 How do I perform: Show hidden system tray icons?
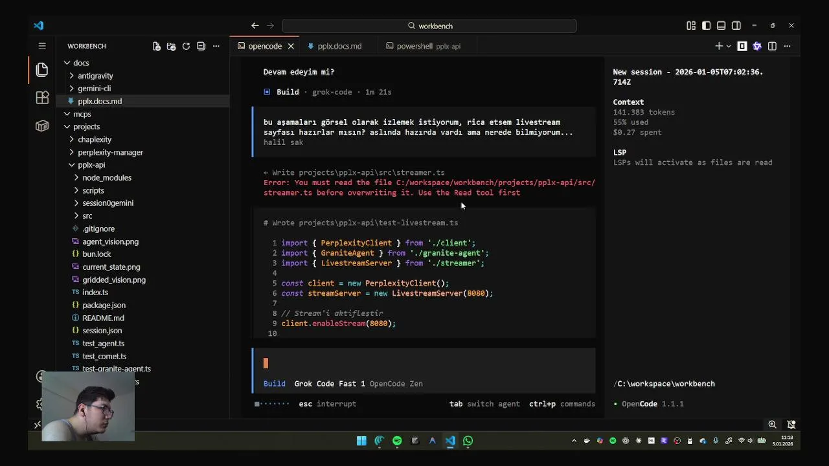coord(574,441)
